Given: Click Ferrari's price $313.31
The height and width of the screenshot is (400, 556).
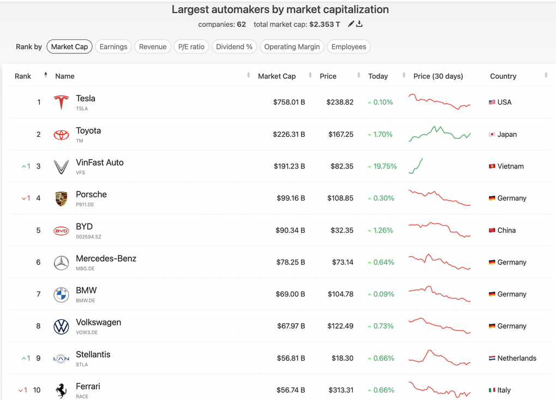Looking at the screenshot, I should click(341, 390).
